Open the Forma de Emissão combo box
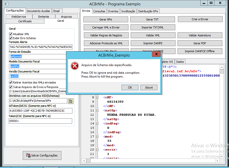 38,57
